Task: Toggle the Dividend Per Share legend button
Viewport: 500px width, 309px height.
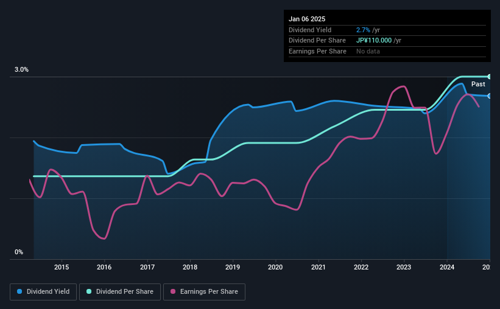Action: pyautogui.click(x=120, y=292)
